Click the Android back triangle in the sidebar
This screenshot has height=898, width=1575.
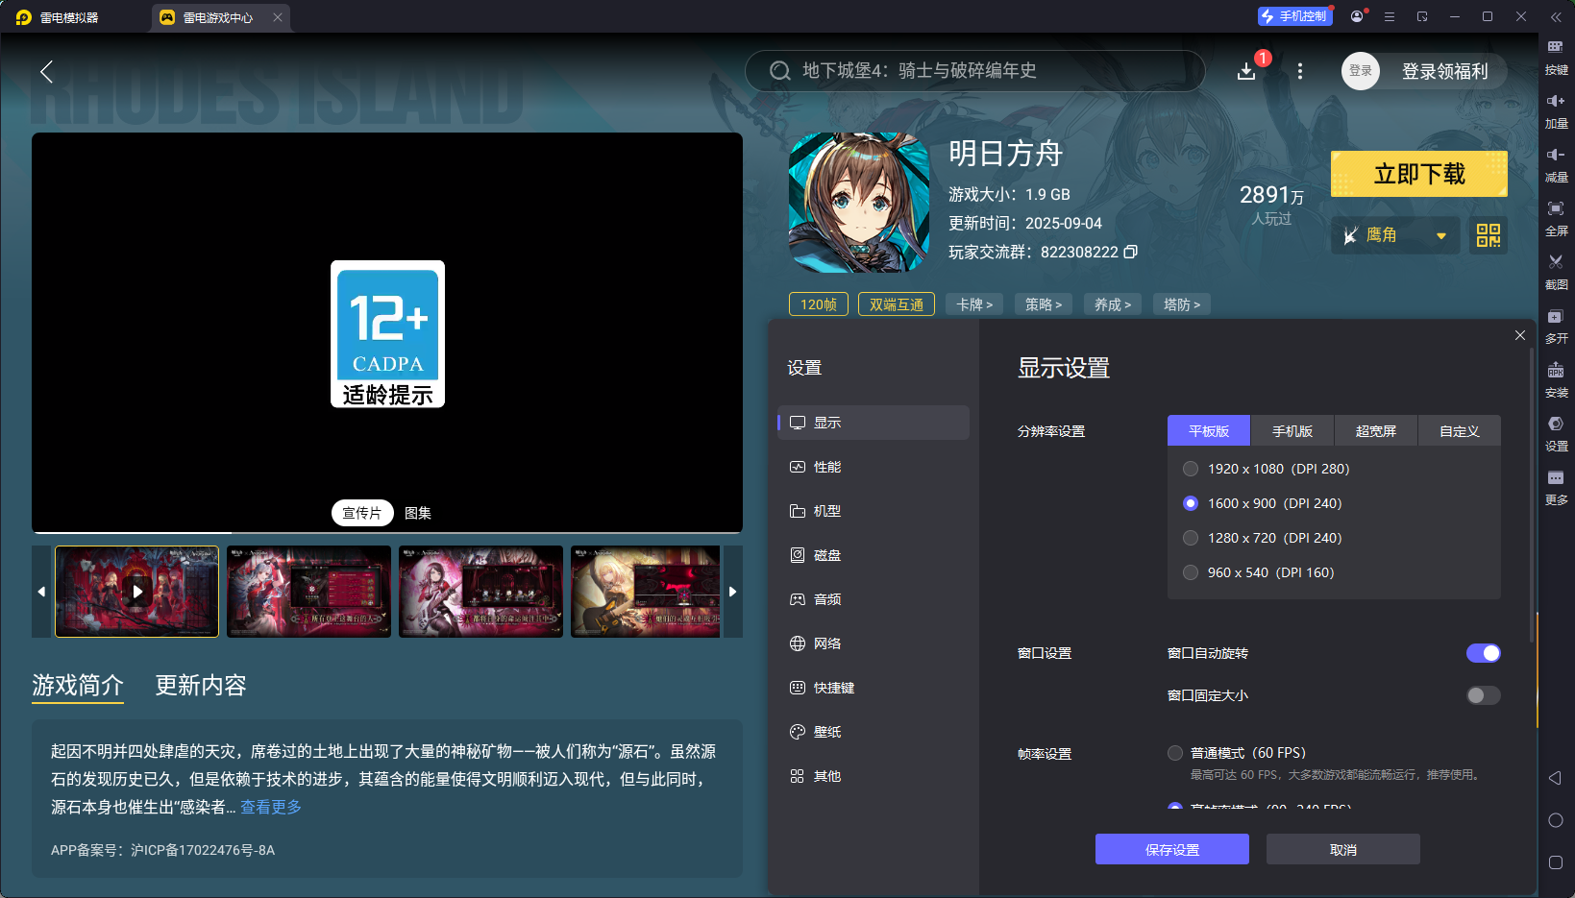point(1555,778)
